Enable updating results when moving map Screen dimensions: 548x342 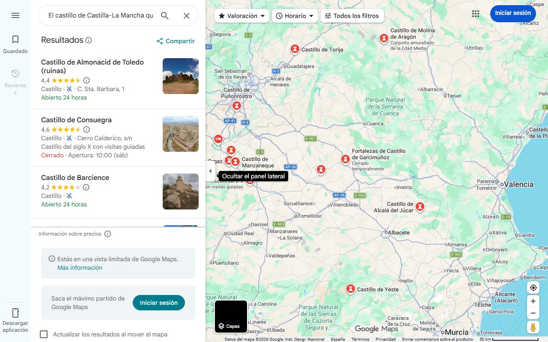point(44,334)
